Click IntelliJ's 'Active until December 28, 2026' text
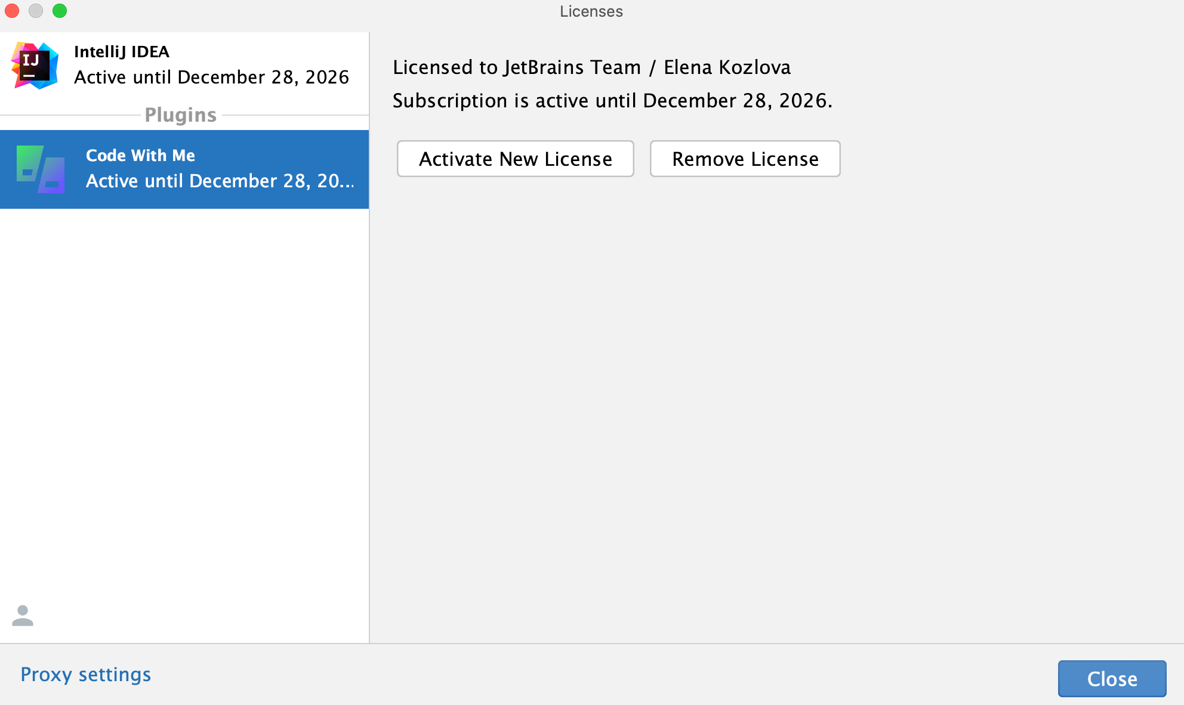1184x705 pixels. pos(211,78)
